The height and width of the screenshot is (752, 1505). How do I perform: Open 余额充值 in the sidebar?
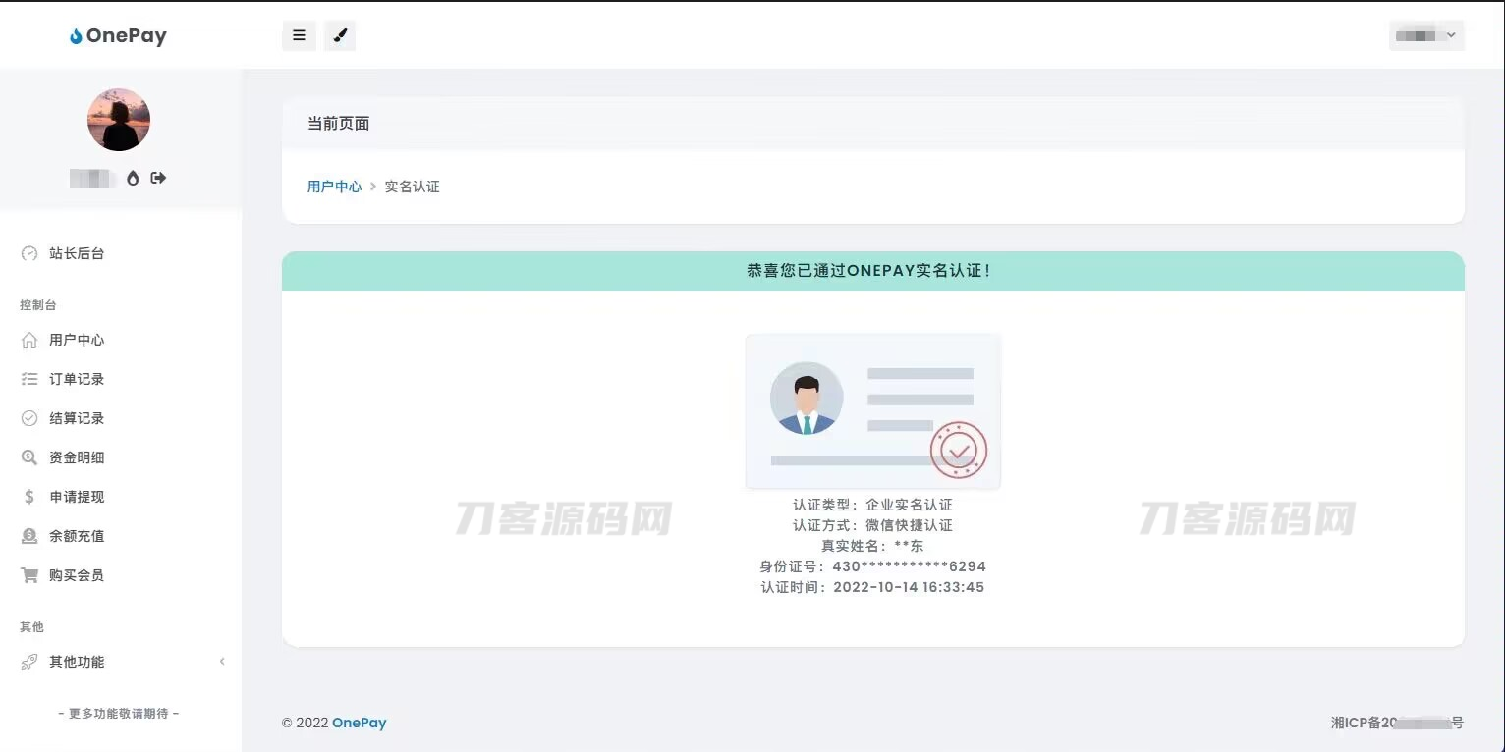click(x=77, y=536)
